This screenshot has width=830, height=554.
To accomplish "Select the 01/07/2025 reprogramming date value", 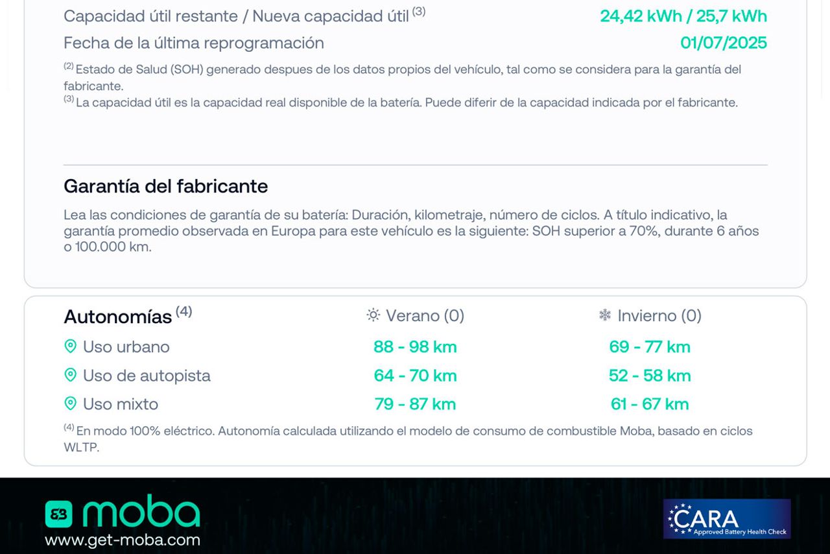I will click(x=724, y=43).
